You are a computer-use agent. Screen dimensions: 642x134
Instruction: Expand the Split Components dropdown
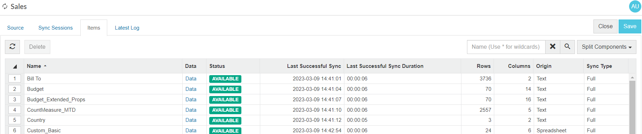tap(606, 47)
